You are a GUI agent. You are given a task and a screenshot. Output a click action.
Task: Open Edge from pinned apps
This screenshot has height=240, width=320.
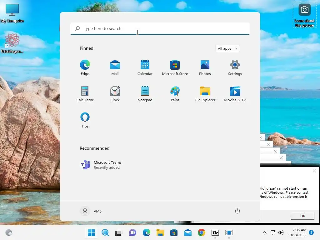pyautogui.click(x=85, y=68)
